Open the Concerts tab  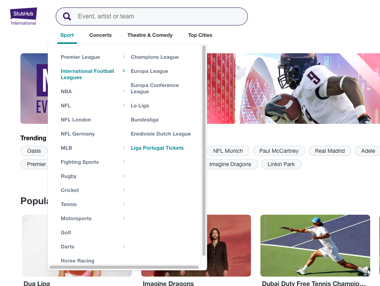point(100,35)
